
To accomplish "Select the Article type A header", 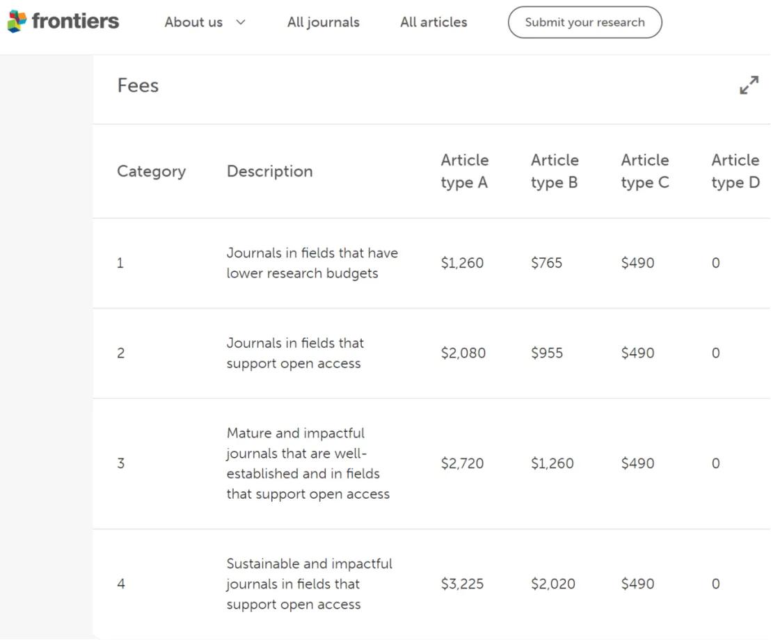I will point(464,171).
